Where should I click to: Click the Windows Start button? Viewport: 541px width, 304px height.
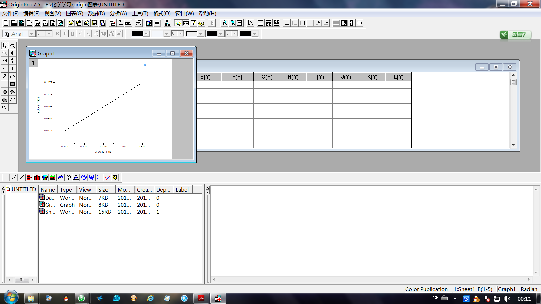pyautogui.click(x=10, y=298)
